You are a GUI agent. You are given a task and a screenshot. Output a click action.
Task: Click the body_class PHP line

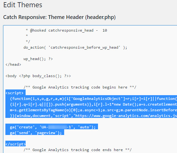click(38, 76)
